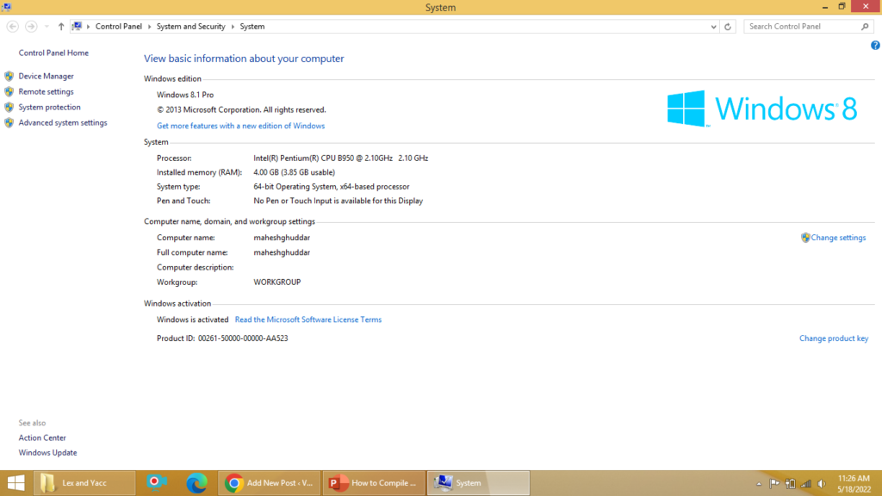Image resolution: width=882 pixels, height=496 pixels.
Task: Expand the back button history dropdown
Action: point(46,27)
